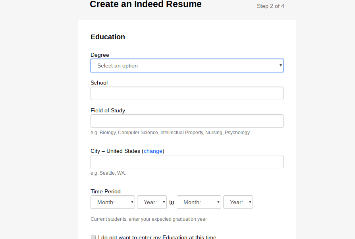Image resolution: width=355 pixels, height=239 pixels.
Task: Open the start Month dropdown
Action: click(x=113, y=202)
